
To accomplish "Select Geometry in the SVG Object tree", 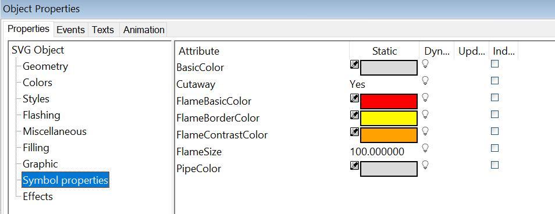I will click(45, 66).
